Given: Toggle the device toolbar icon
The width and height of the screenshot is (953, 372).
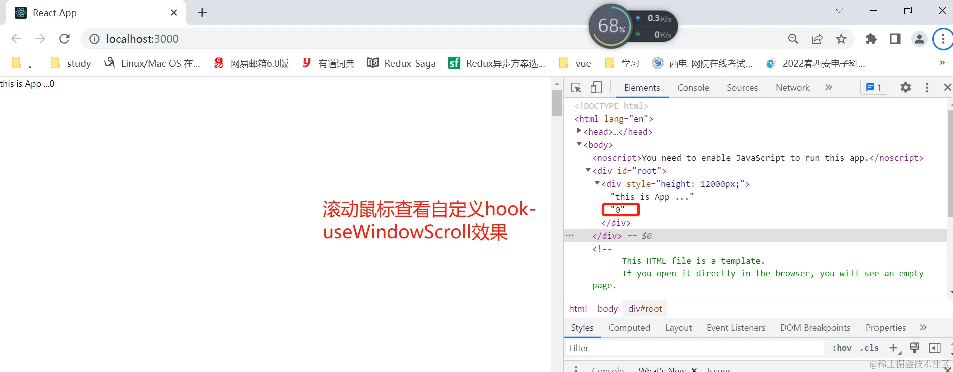Looking at the screenshot, I should pos(596,88).
